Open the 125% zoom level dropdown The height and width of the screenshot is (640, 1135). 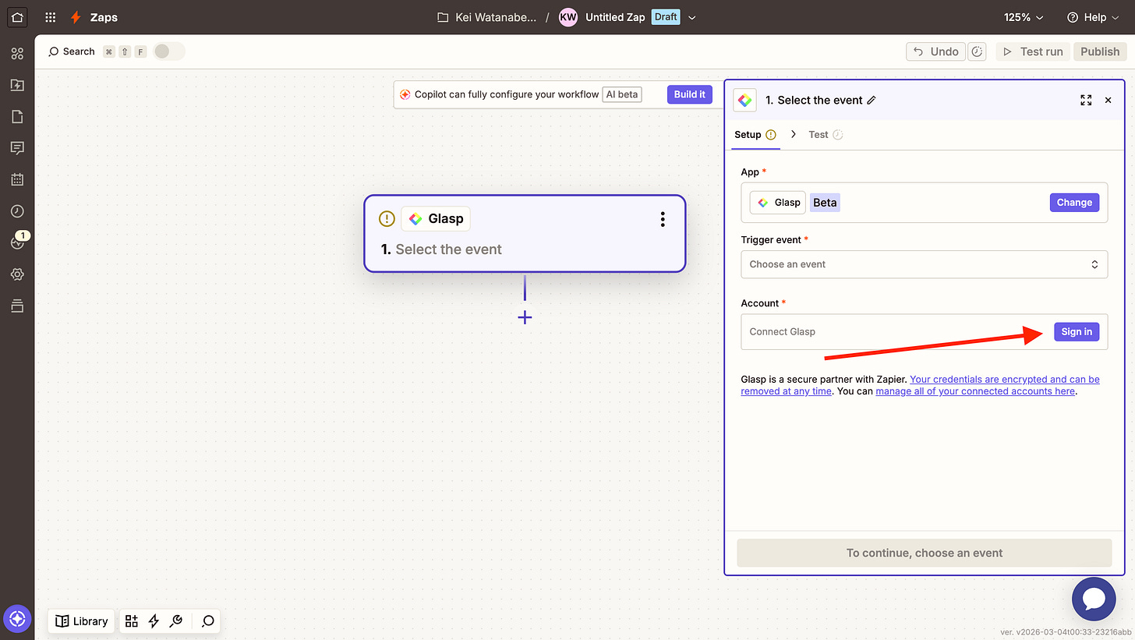[1024, 17]
